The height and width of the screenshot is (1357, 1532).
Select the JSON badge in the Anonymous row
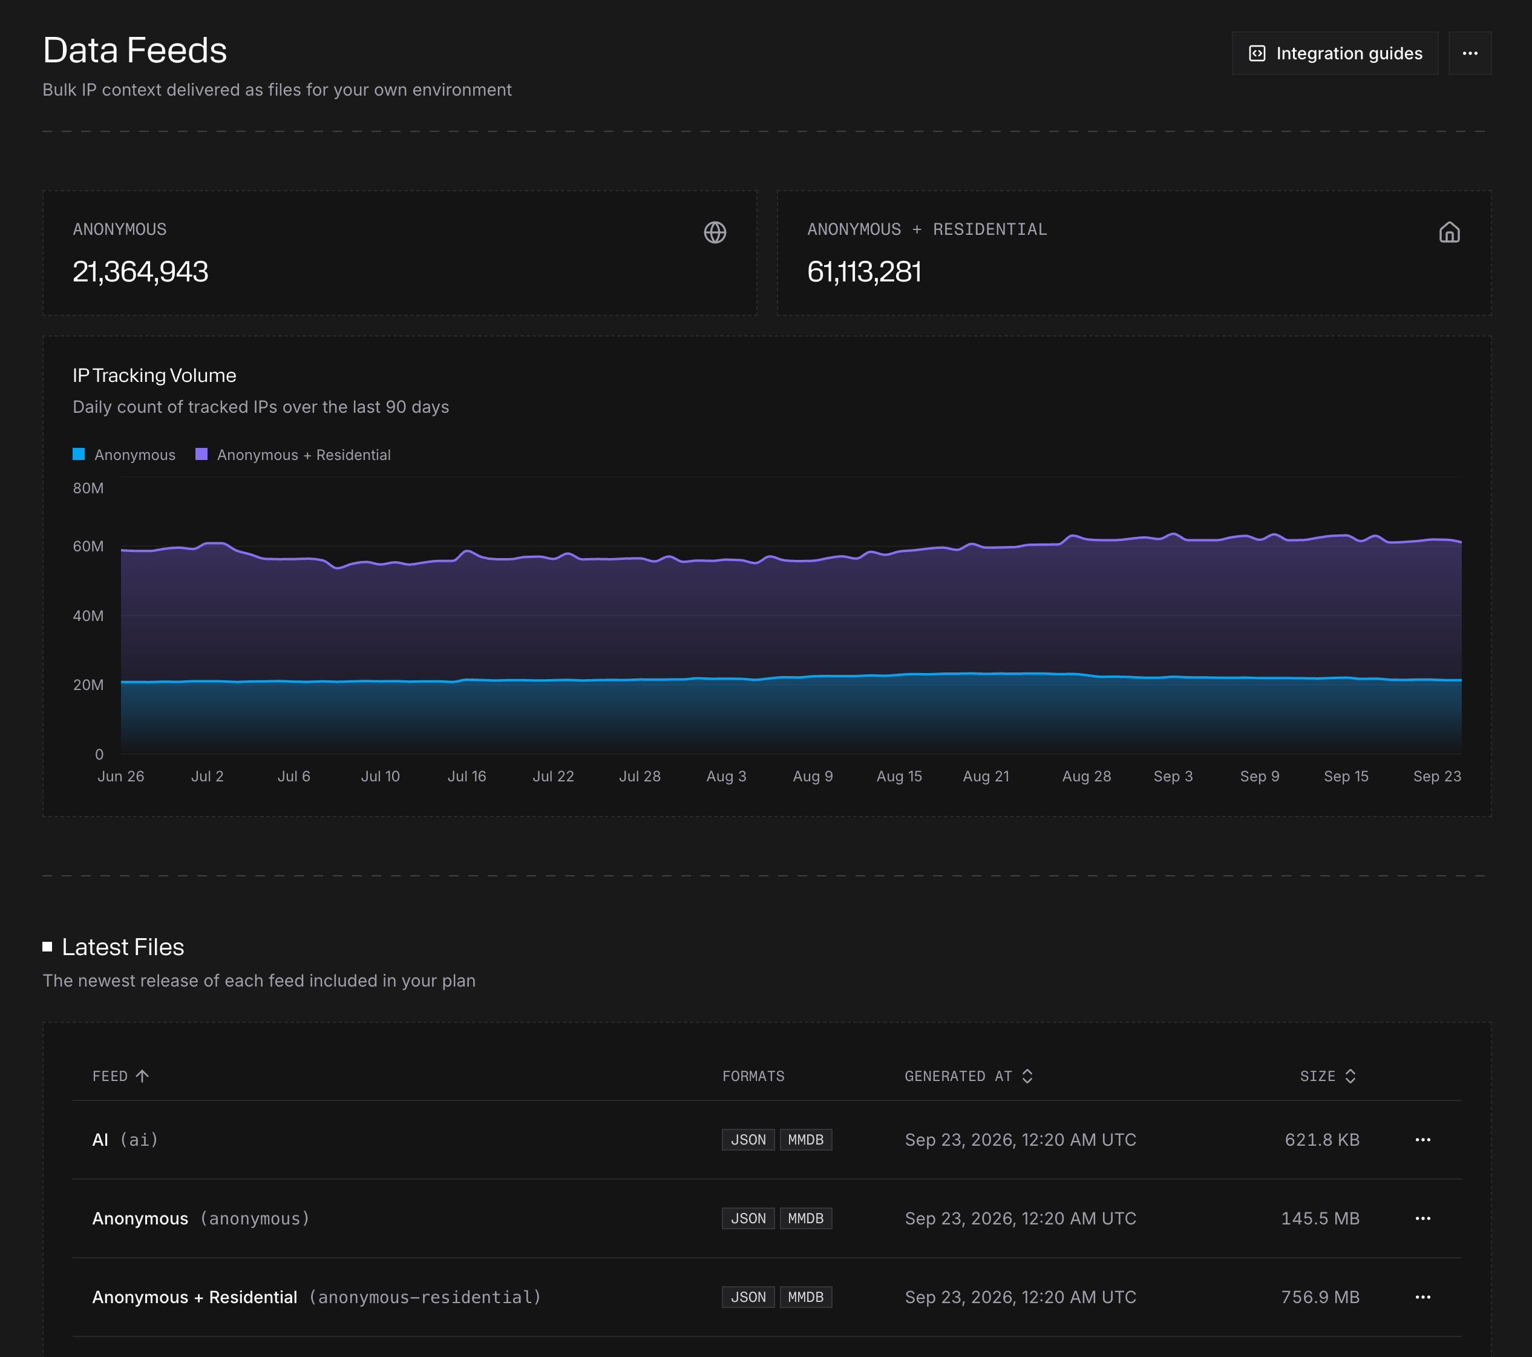[748, 1218]
